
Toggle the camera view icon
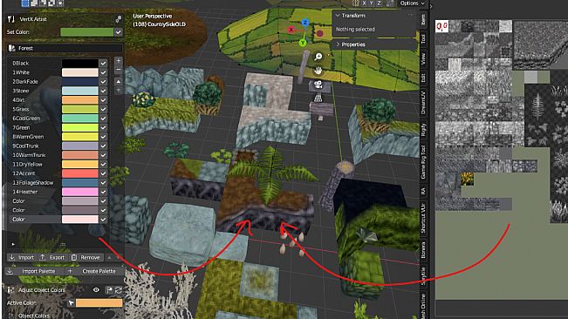(x=318, y=85)
